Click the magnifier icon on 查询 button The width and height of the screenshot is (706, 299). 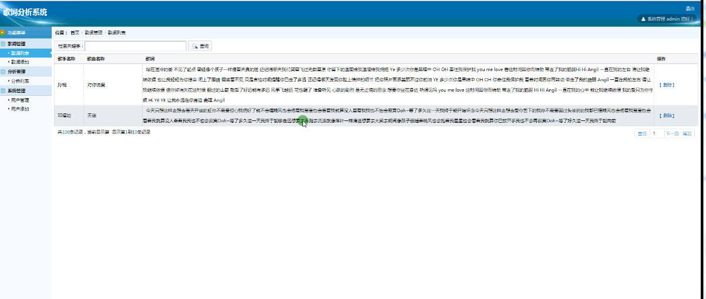click(x=194, y=46)
